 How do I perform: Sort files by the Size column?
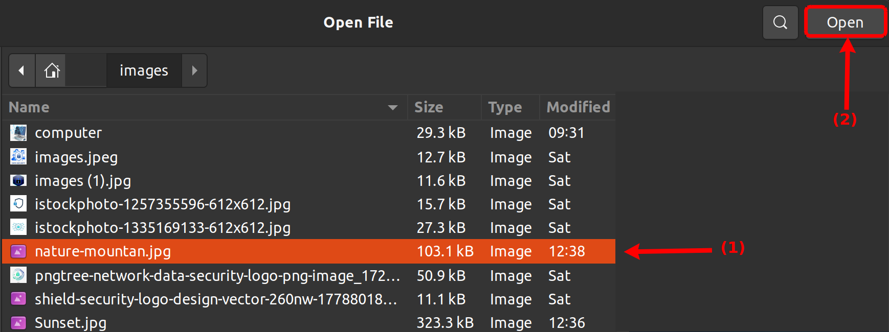[429, 107]
